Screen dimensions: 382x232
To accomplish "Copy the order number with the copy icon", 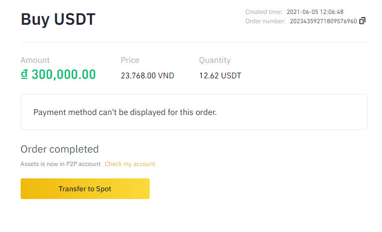I will [x=362, y=21].
